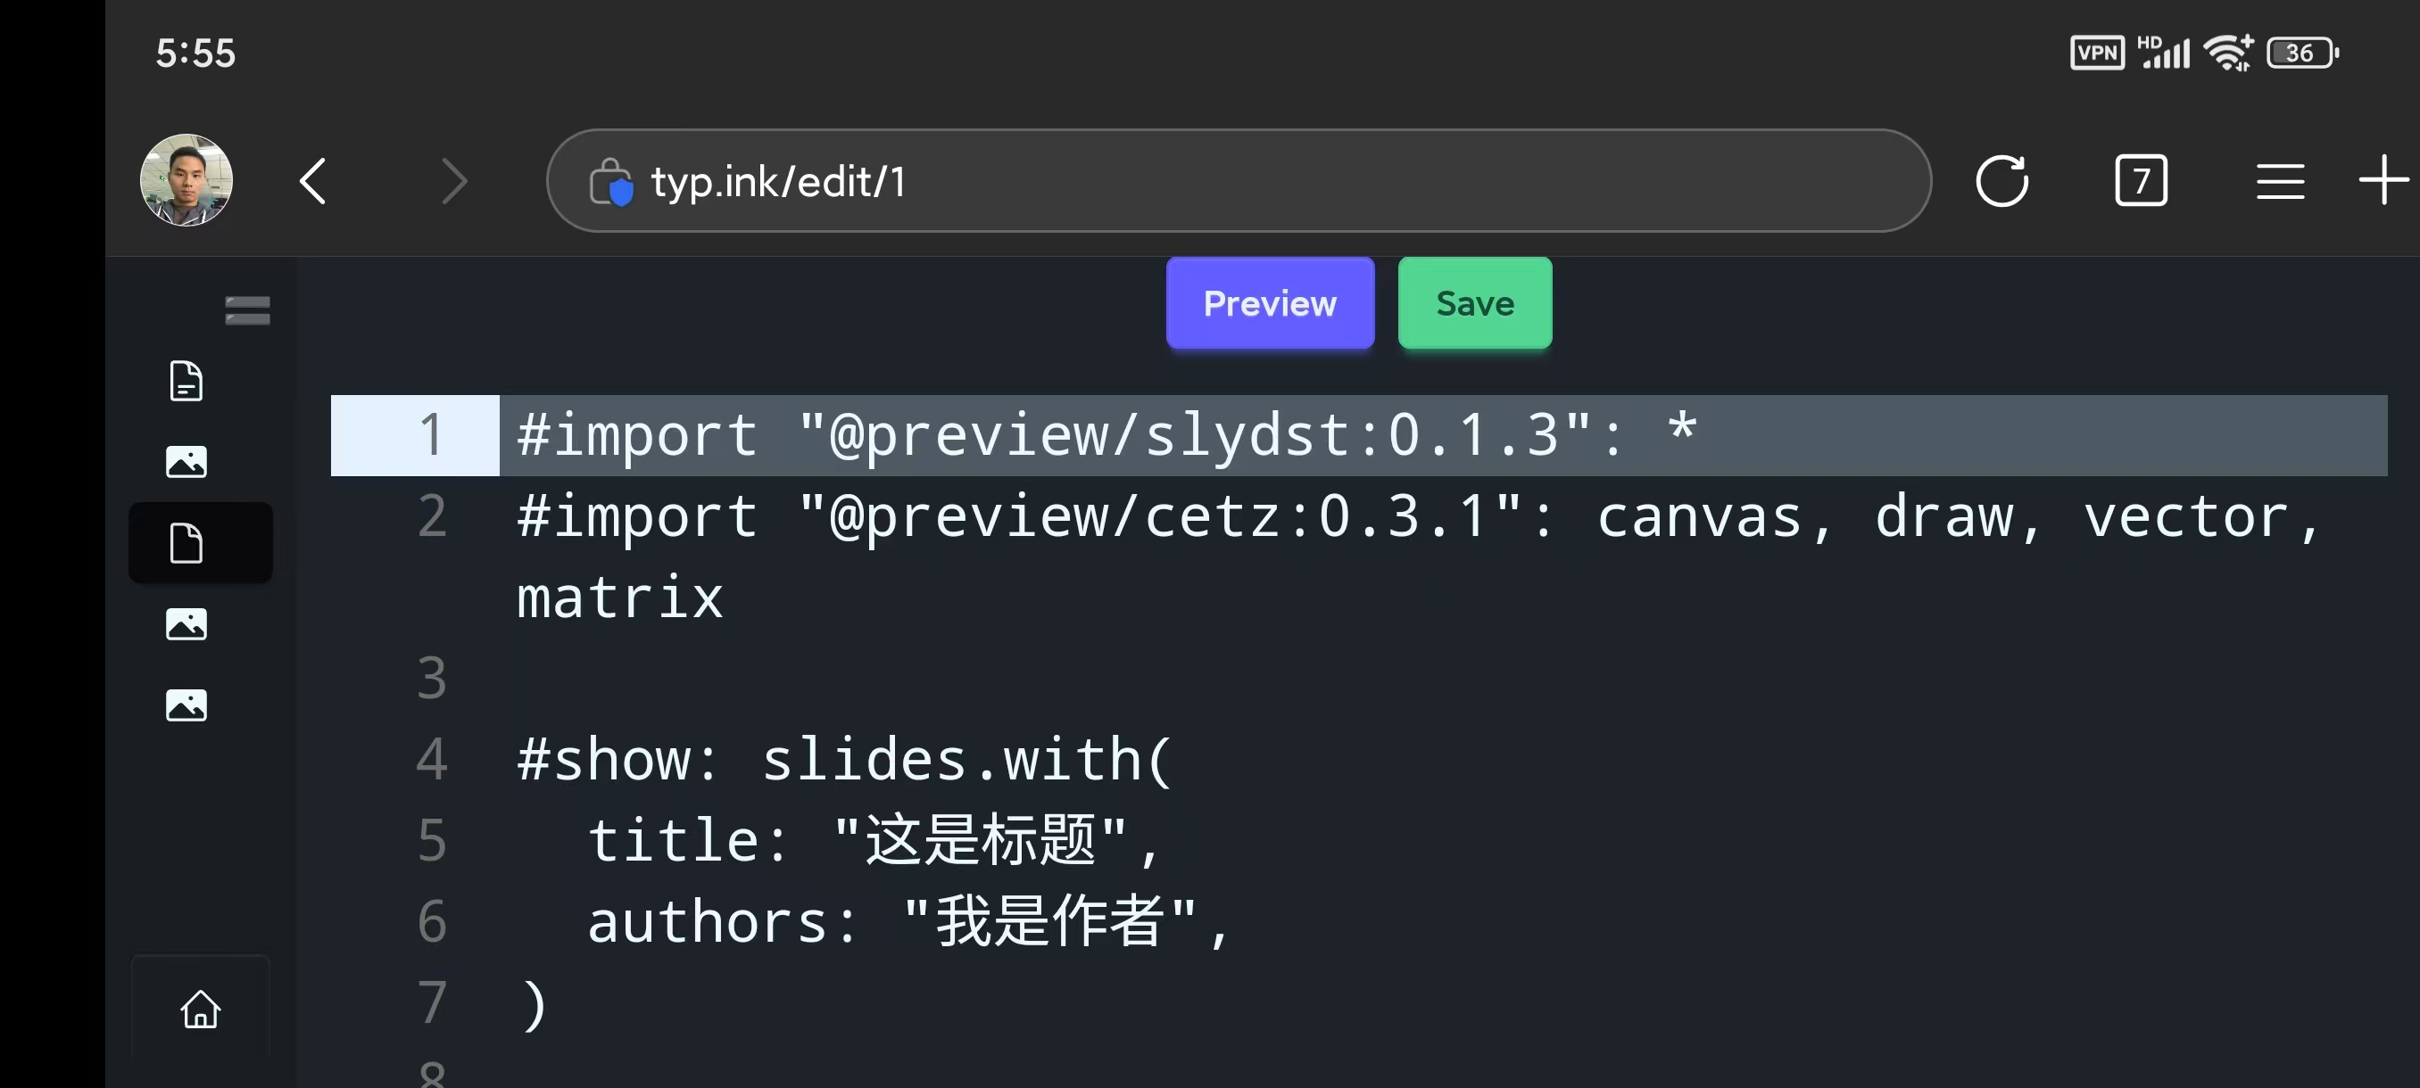The width and height of the screenshot is (2420, 1088).
Task: Tap the site security shield icon in address bar
Action: coord(611,182)
